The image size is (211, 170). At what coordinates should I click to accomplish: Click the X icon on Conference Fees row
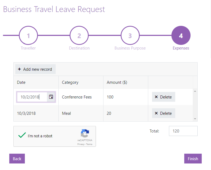click(156, 97)
